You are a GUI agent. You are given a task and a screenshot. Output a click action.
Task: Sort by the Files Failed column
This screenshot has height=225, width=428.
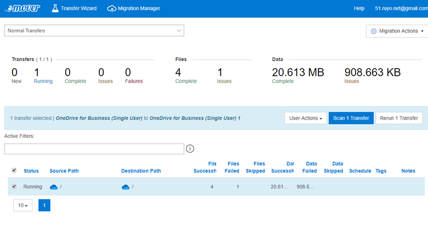pyautogui.click(x=232, y=167)
